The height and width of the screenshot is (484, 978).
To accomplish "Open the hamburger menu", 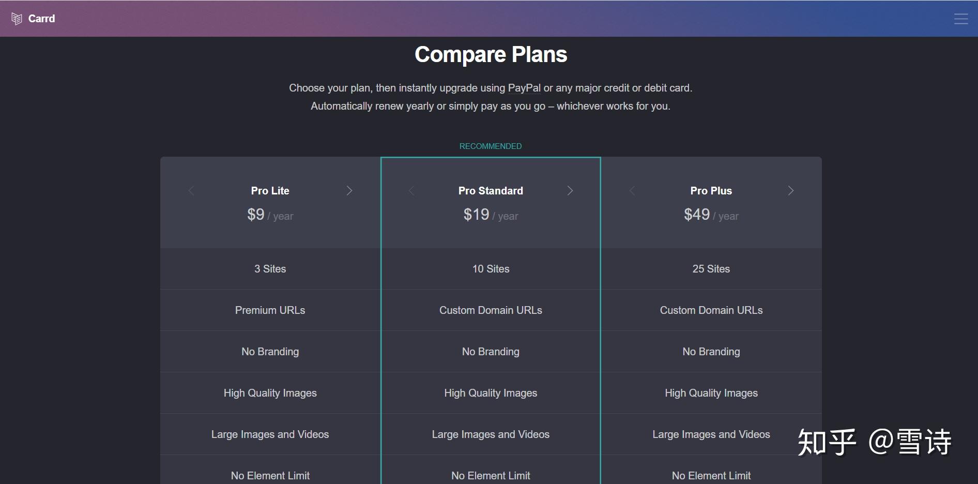I will pyautogui.click(x=961, y=19).
